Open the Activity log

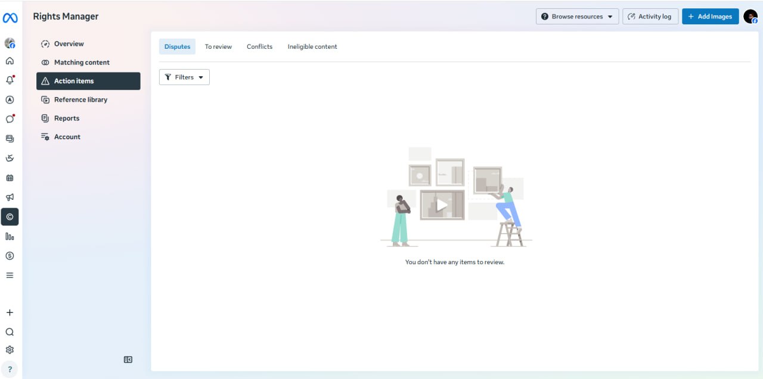pos(650,17)
